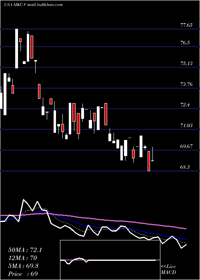Click the Price : 69 readout
This screenshot has height=280, width=200.
pyautogui.click(x=23, y=274)
